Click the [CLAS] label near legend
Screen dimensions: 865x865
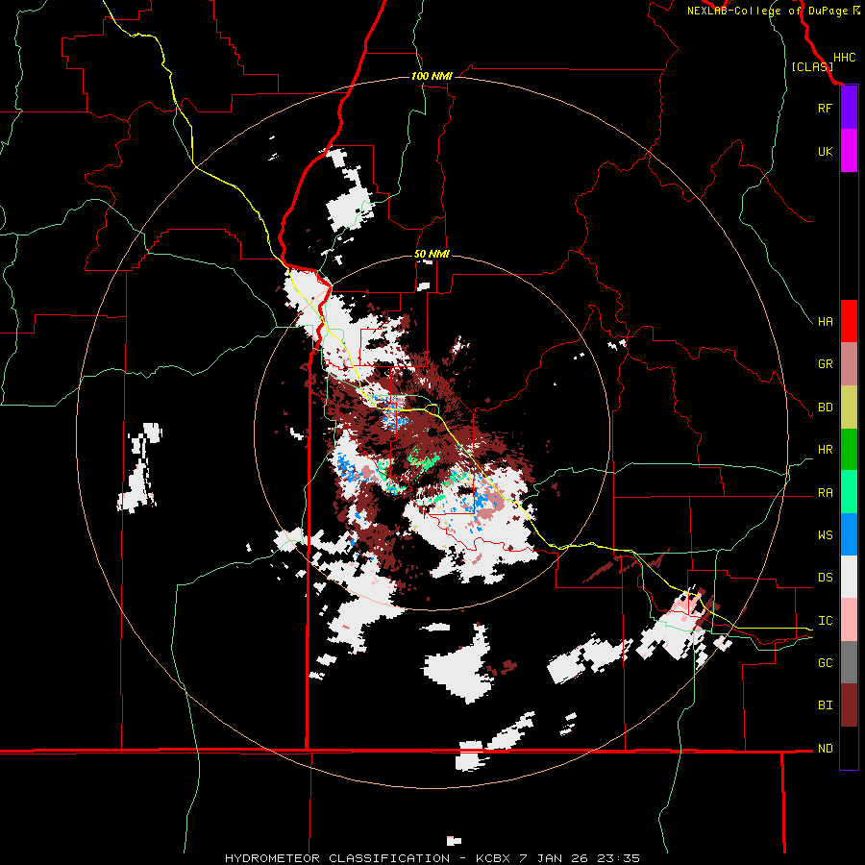[811, 66]
